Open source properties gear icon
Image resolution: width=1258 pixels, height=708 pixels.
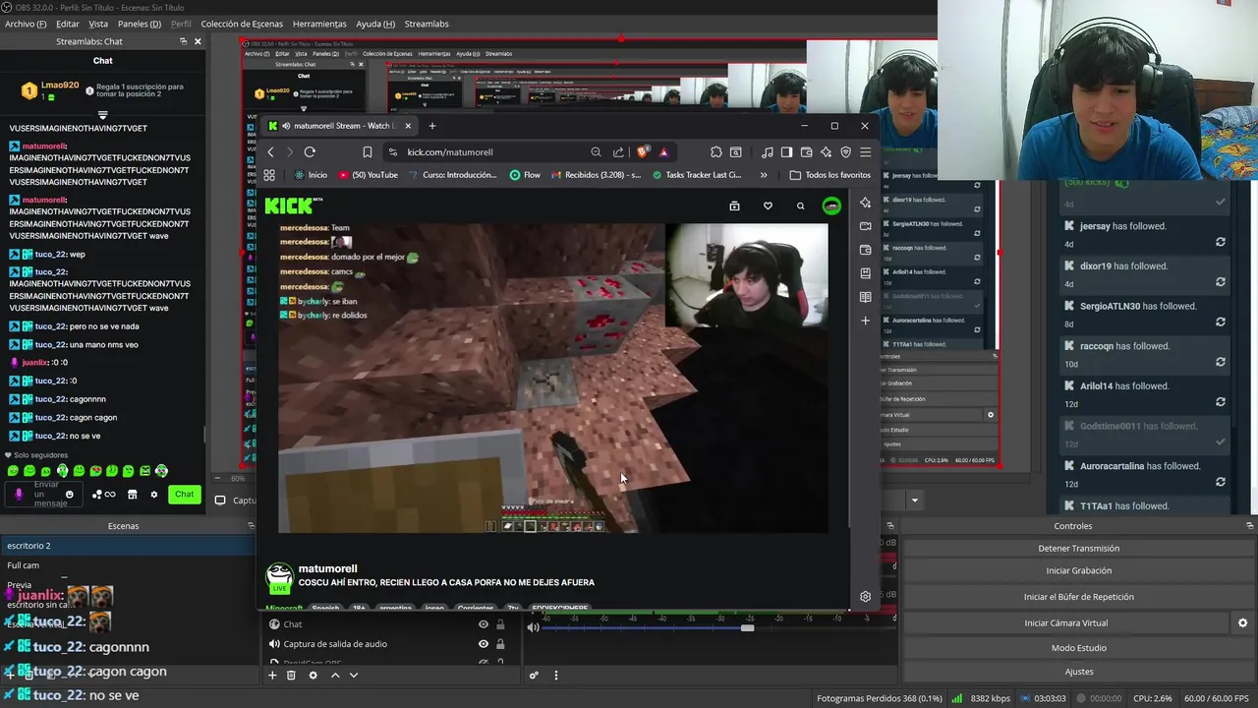(x=313, y=676)
